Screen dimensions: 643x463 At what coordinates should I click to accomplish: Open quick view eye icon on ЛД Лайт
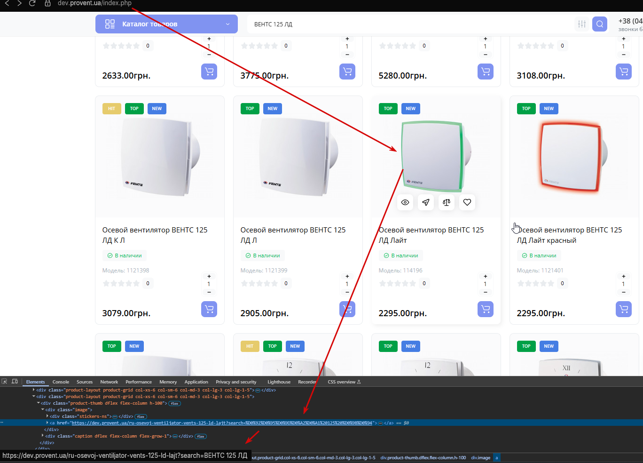405,202
